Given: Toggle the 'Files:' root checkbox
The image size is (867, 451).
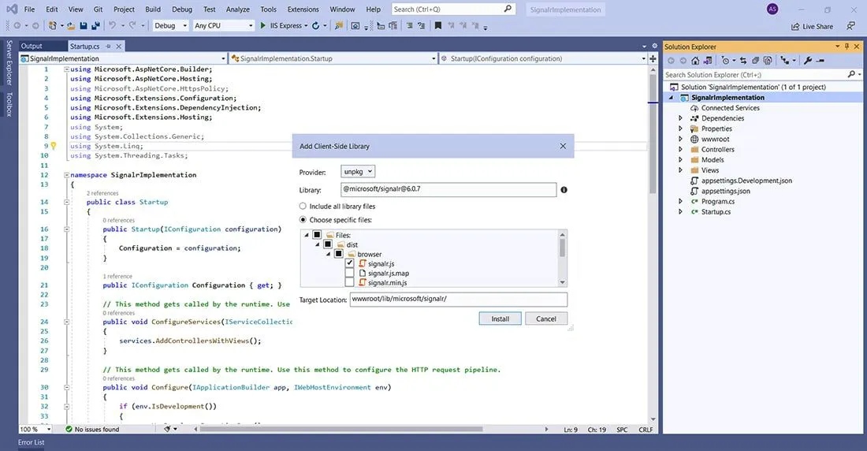Looking at the screenshot, I should pyautogui.click(x=317, y=235).
